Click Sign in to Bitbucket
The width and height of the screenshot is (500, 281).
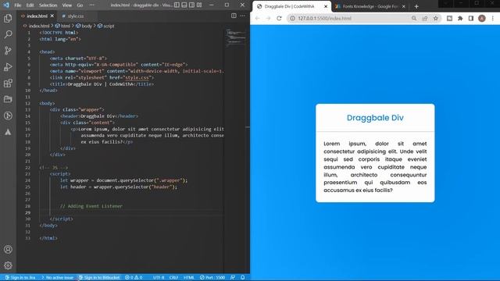click(x=99, y=278)
